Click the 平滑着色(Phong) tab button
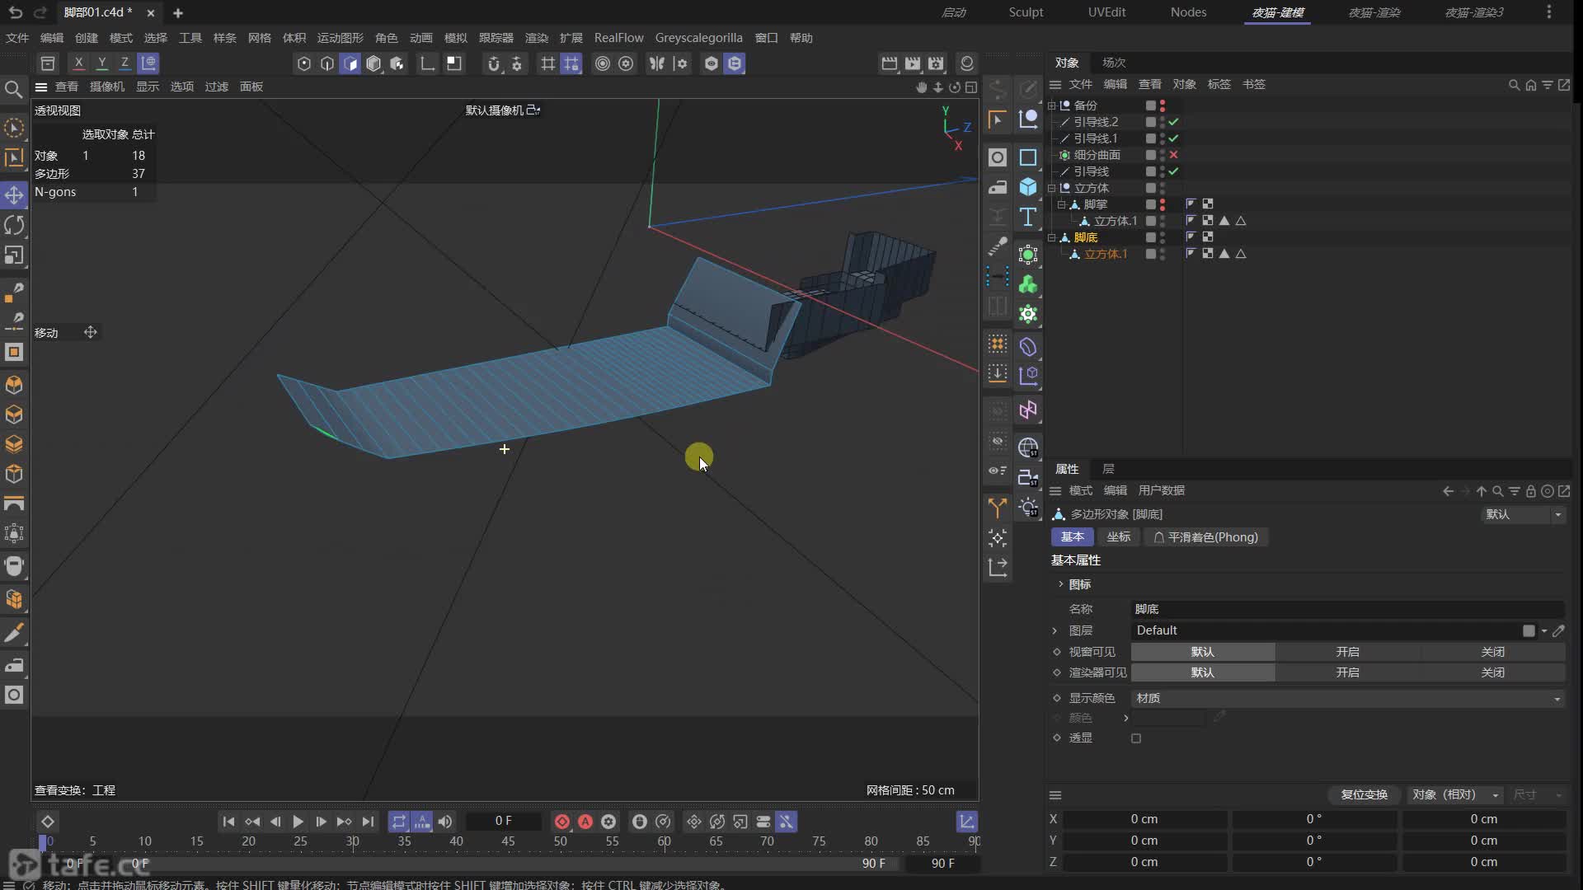 coord(1206,537)
